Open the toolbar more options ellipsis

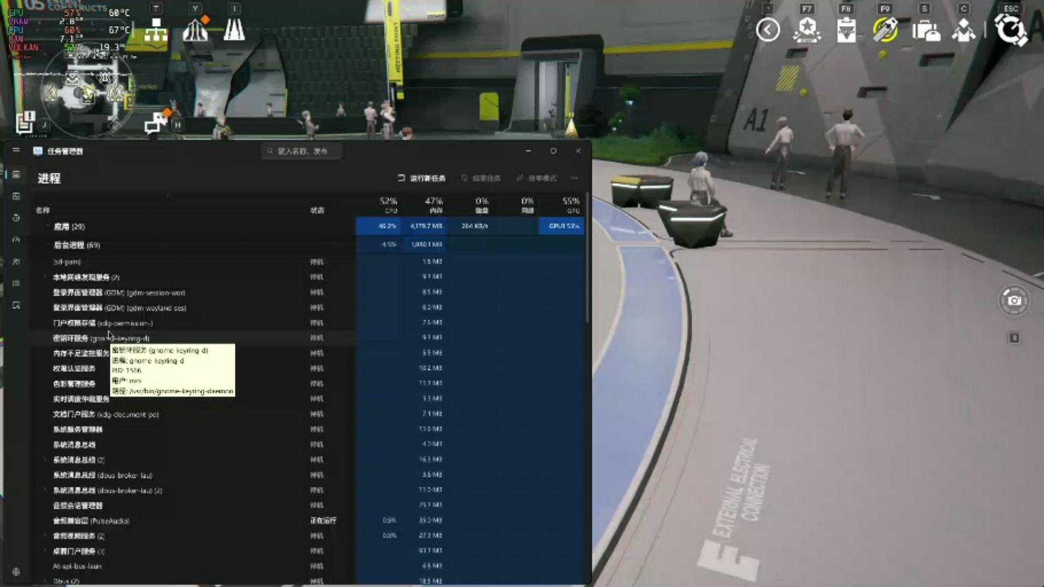click(x=574, y=178)
